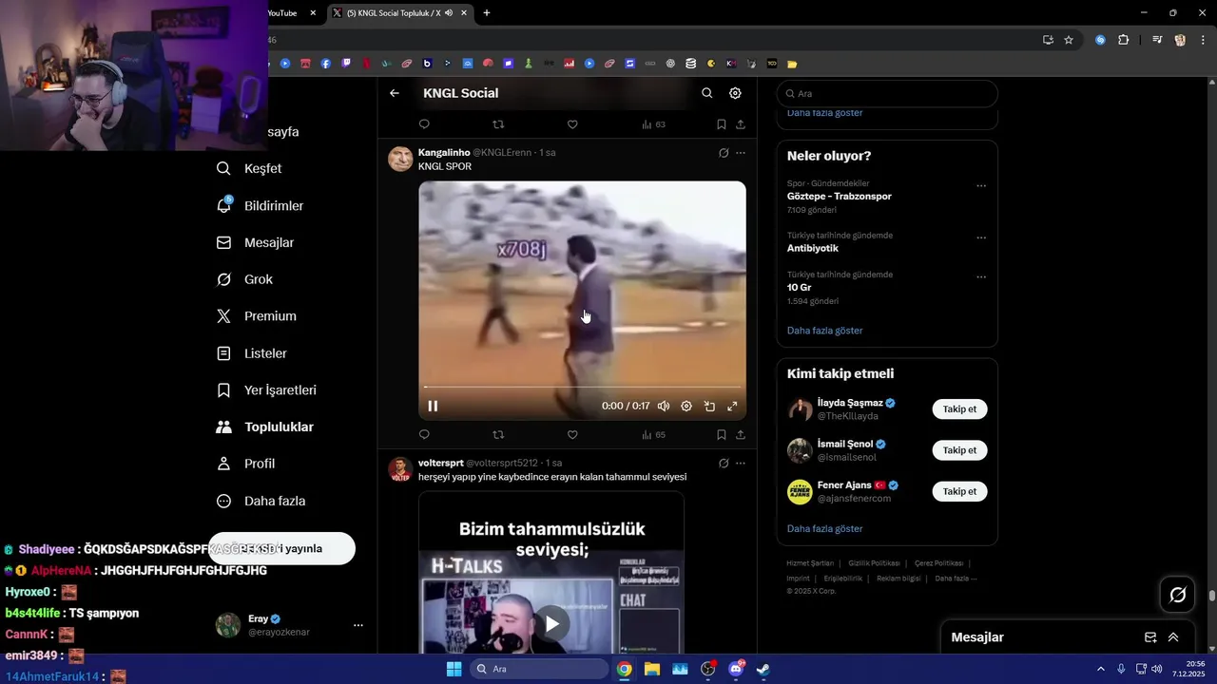Open a new browser tab
The width and height of the screenshot is (1217, 684).
point(487,12)
